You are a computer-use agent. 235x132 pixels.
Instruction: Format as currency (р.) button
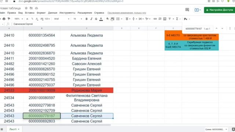point(28,19)
